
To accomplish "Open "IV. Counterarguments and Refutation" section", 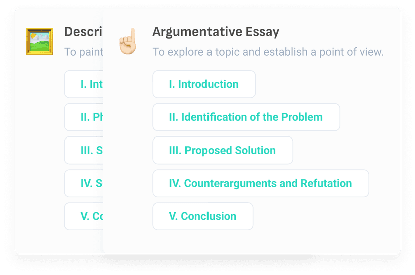I will click(x=261, y=183).
